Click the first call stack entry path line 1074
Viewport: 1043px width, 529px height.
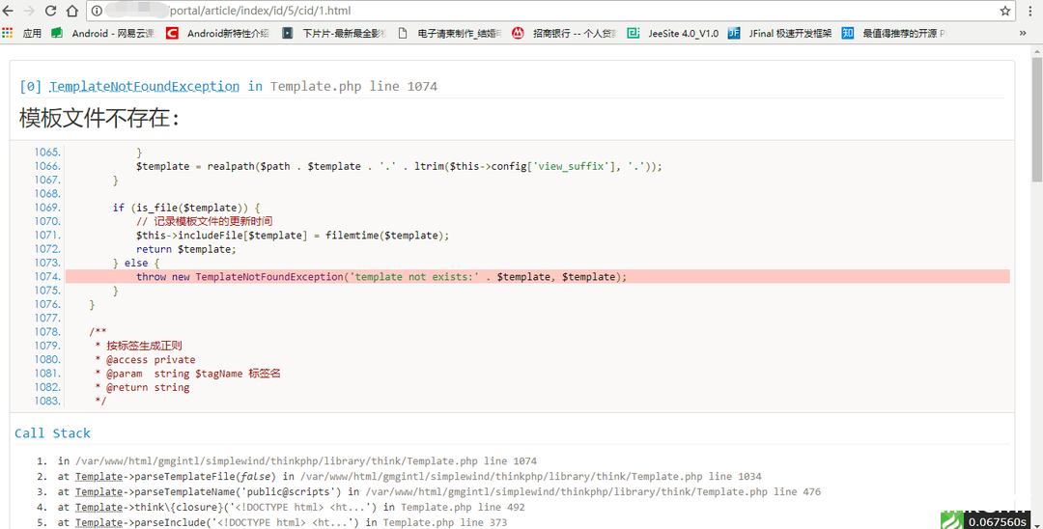click(306, 461)
